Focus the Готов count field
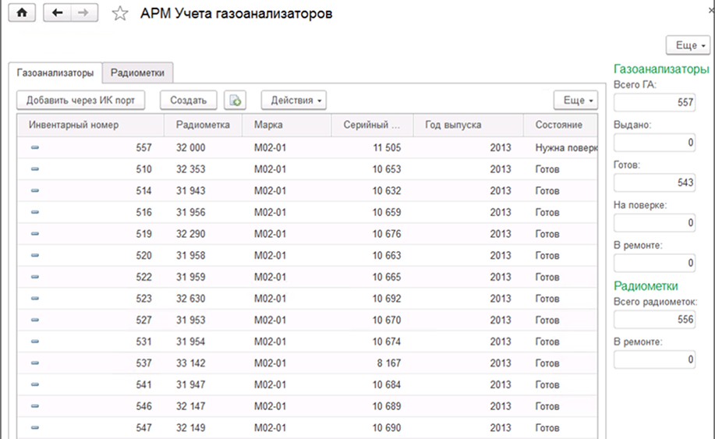The height and width of the screenshot is (439, 715). 653,182
